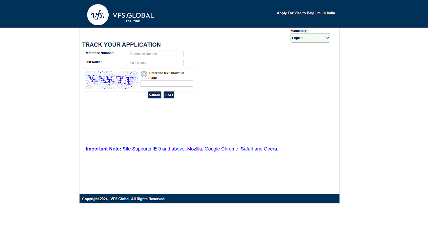Image resolution: width=428 pixels, height=231 pixels.
Task: Focus the Reference Number field
Action: tap(155, 54)
